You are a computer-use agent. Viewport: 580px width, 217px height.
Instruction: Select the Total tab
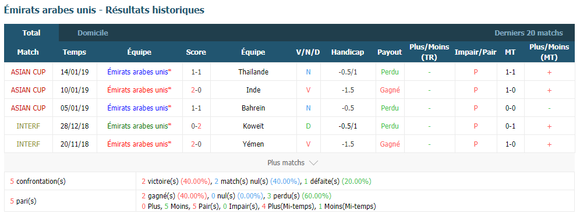point(31,33)
